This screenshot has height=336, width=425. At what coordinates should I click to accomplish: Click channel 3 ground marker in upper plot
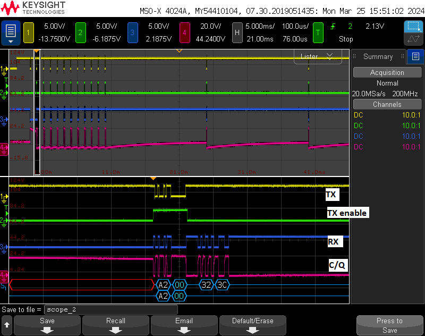point(4,121)
